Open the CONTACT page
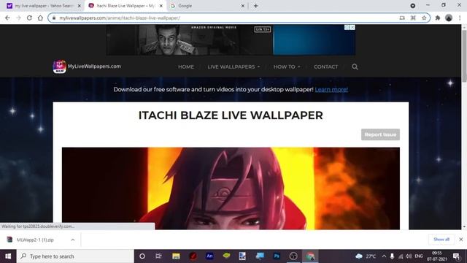 [x=326, y=66]
